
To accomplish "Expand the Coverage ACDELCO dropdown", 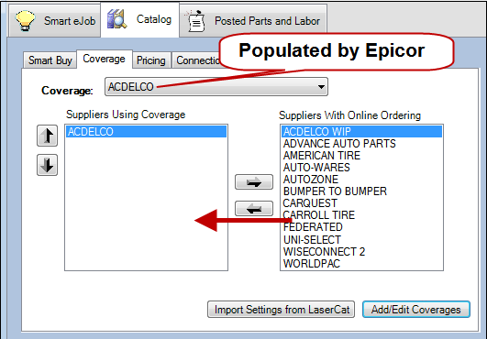I will tap(216, 87).
